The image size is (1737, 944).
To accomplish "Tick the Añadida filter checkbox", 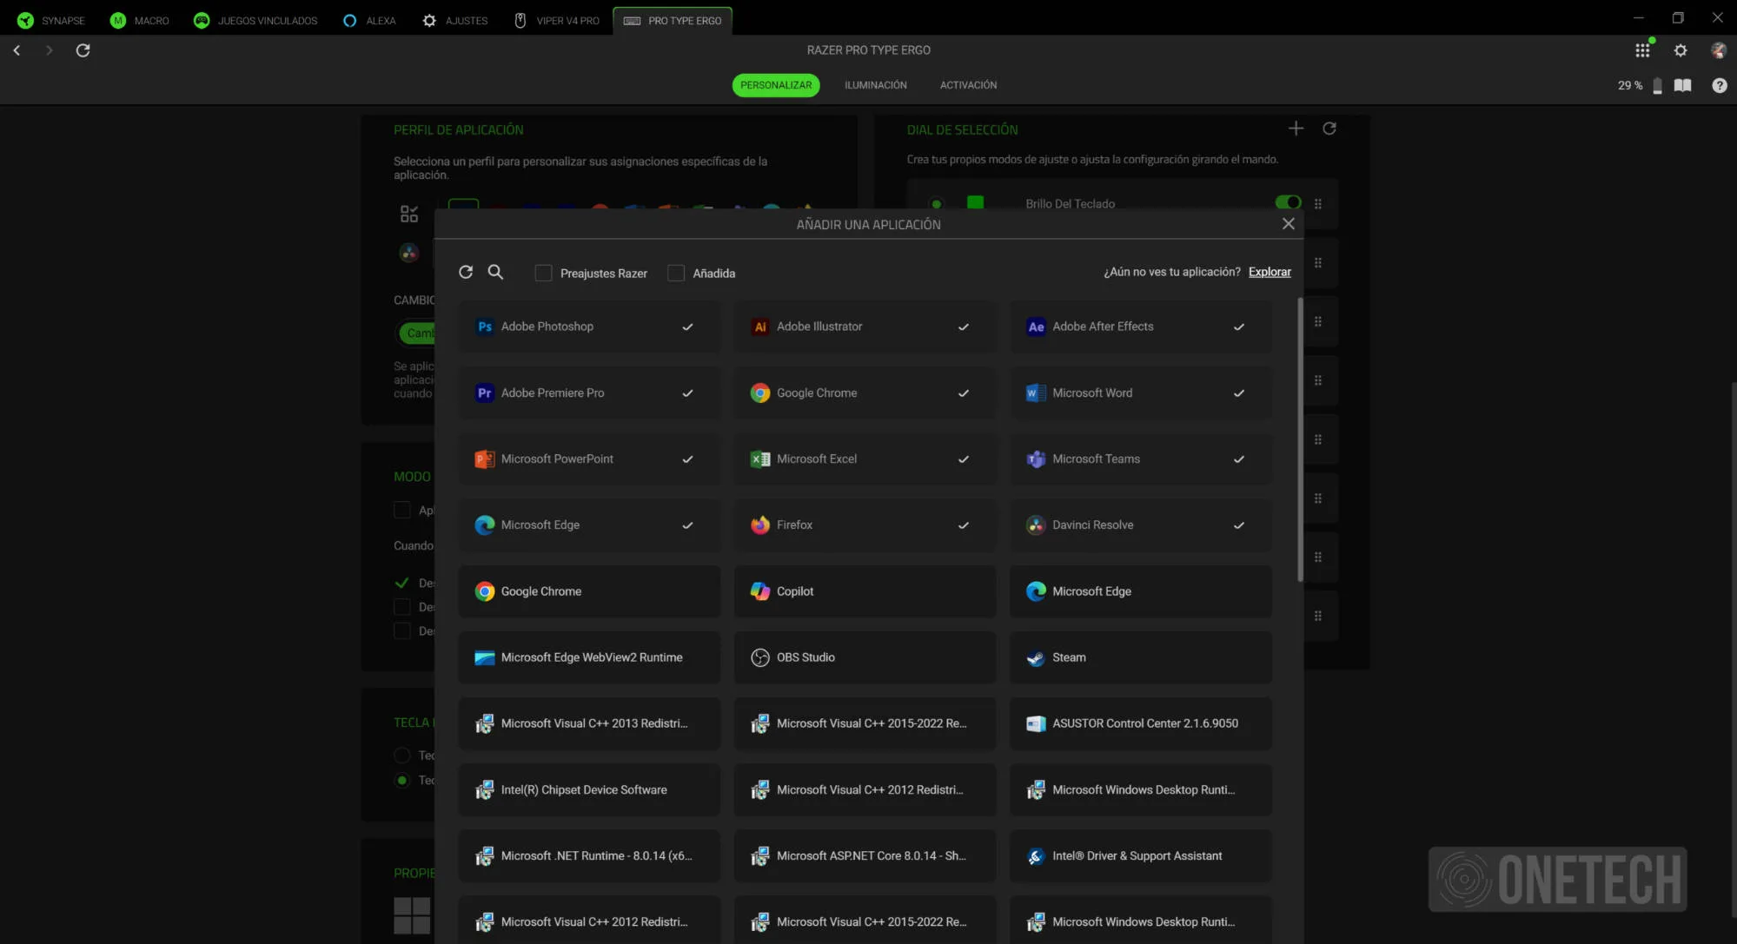I will coord(676,274).
